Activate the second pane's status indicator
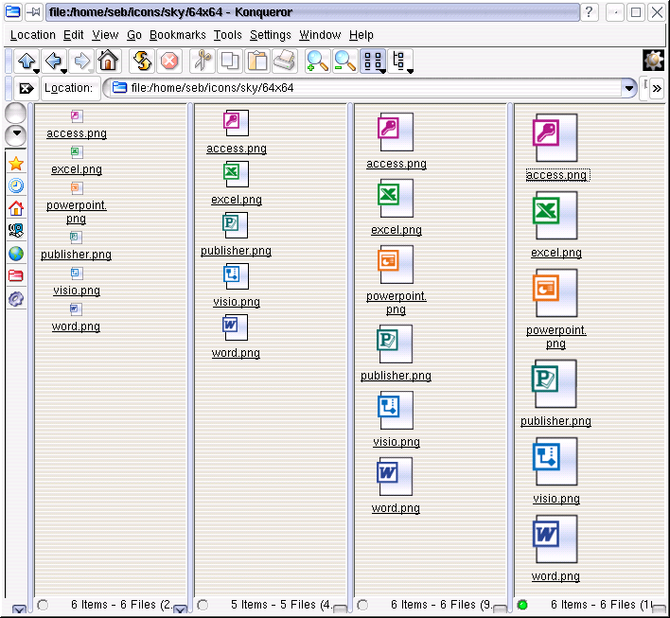670x618 pixels. click(203, 605)
